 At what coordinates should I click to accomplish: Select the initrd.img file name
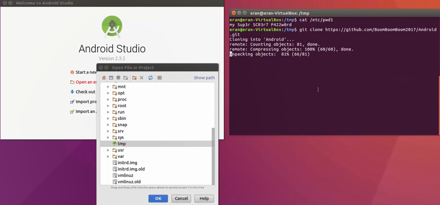pyautogui.click(x=127, y=163)
